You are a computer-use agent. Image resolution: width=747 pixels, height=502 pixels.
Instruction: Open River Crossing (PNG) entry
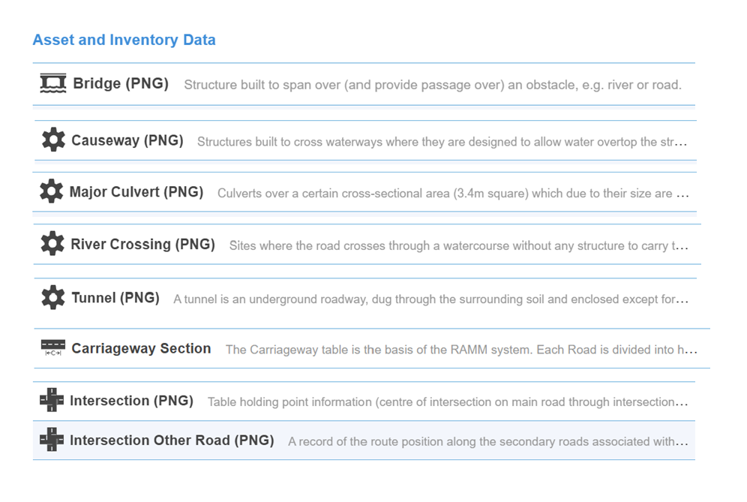click(x=142, y=245)
